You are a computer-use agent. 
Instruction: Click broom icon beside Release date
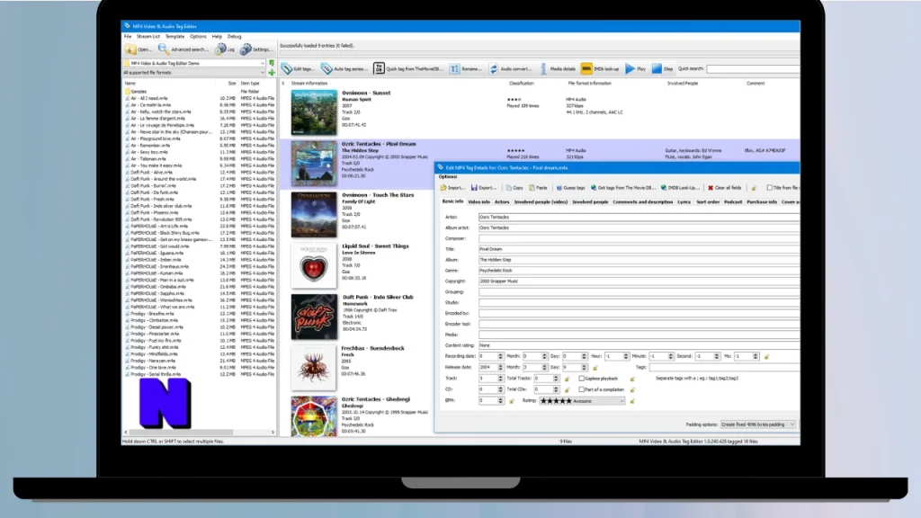tap(595, 368)
